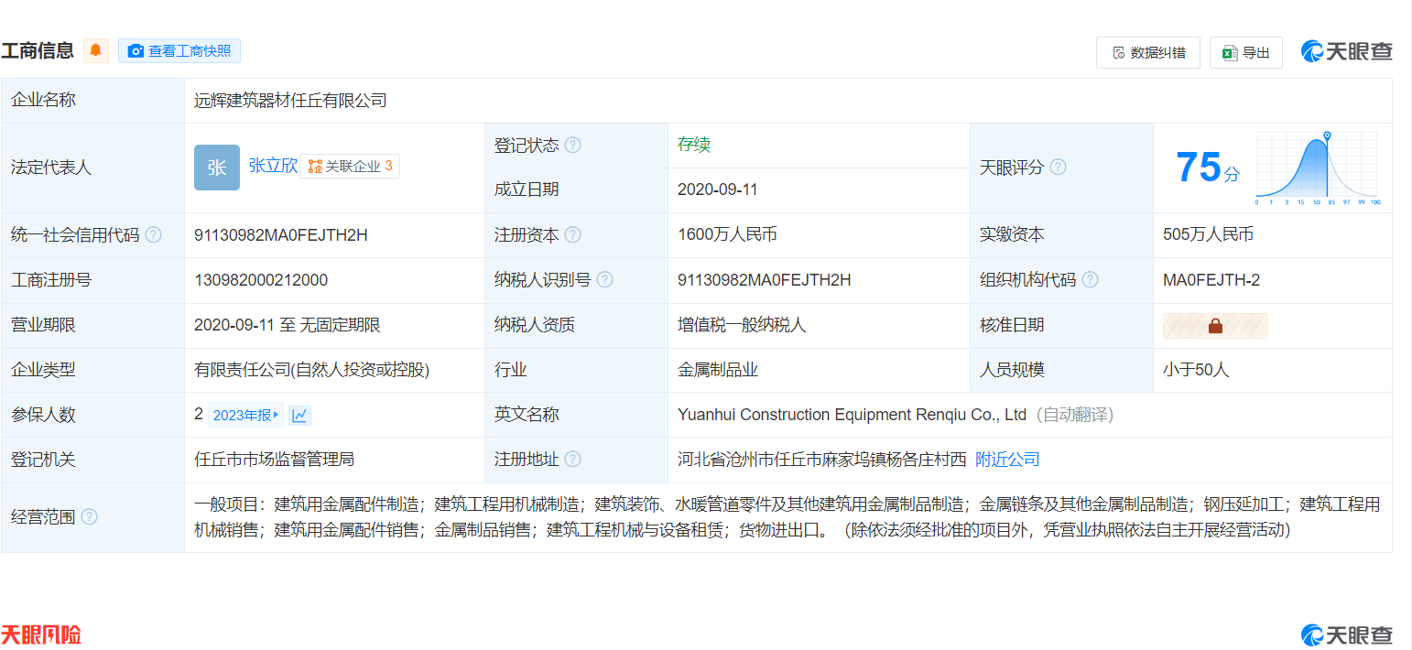Image resolution: width=1412 pixels, height=650 pixels.
Task: Open the 2023年报 dropdown
Action: pyautogui.click(x=245, y=415)
